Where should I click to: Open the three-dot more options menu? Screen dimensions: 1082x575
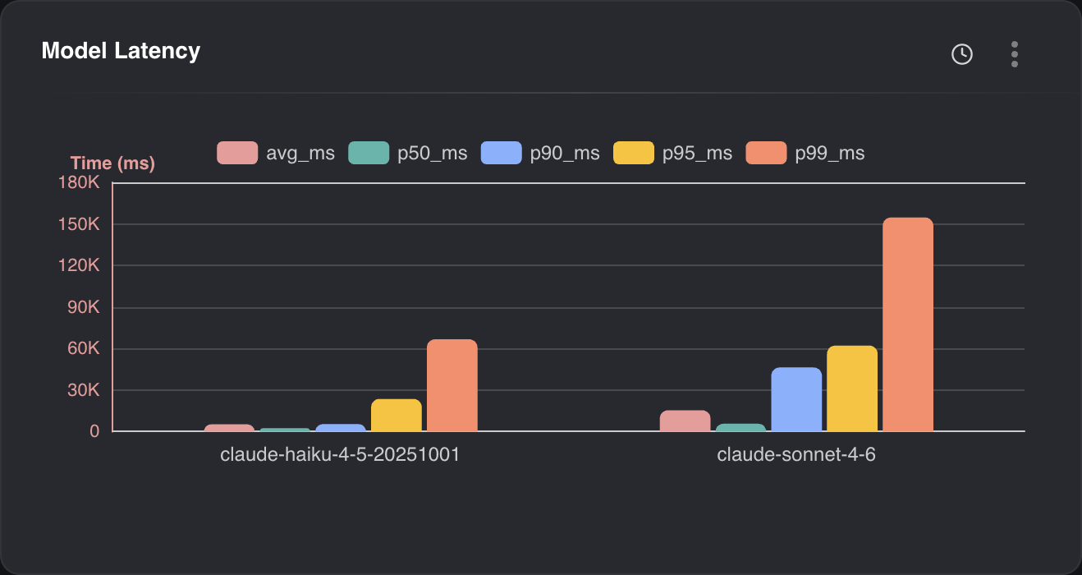1015,54
